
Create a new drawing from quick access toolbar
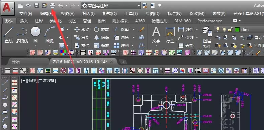pyautogui.click(x=20, y=6)
